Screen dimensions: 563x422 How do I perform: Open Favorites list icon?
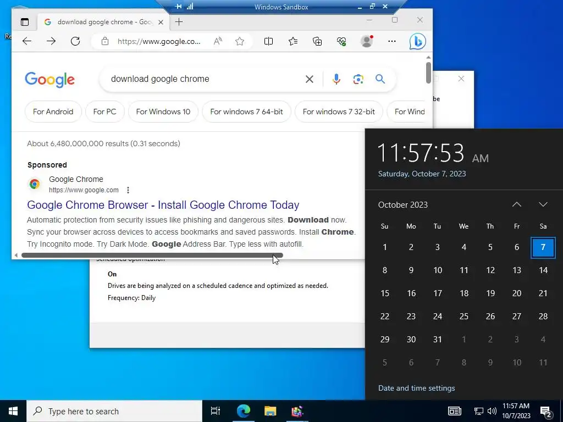[293, 41]
